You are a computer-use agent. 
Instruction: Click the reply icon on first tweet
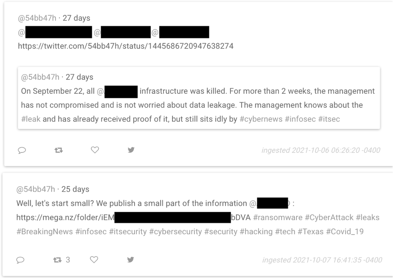[22, 150]
